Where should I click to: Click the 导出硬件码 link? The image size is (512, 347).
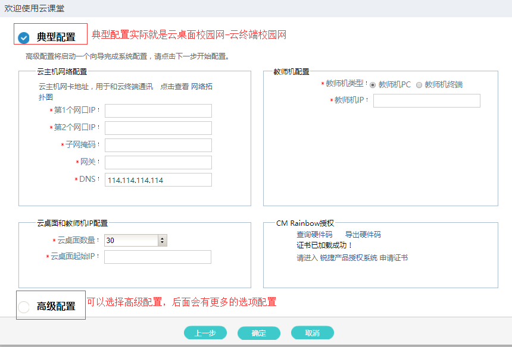tap(363, 235)
